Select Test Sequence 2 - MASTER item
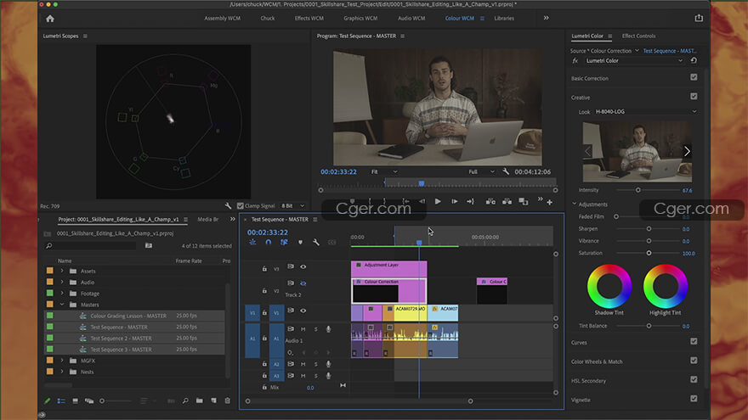Image resolution: width=748 pixels, height=420 pixels. coord(122,338)
